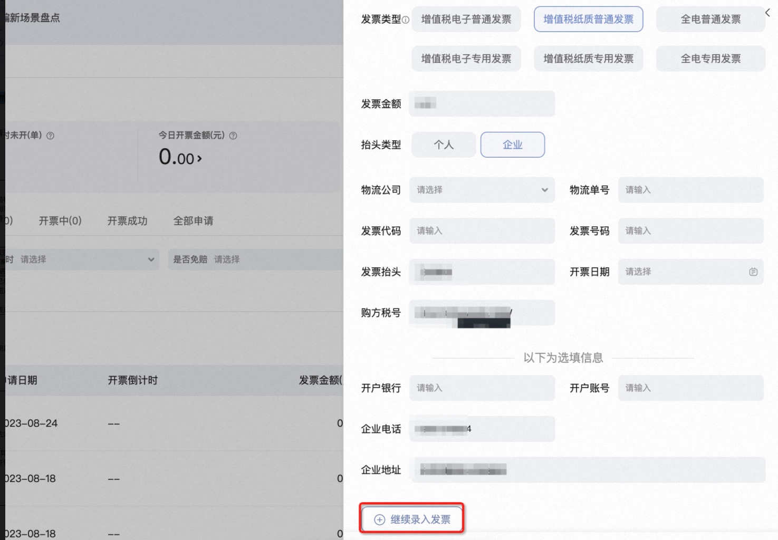Click the 购方税号 input field

(x=482, y=313)
